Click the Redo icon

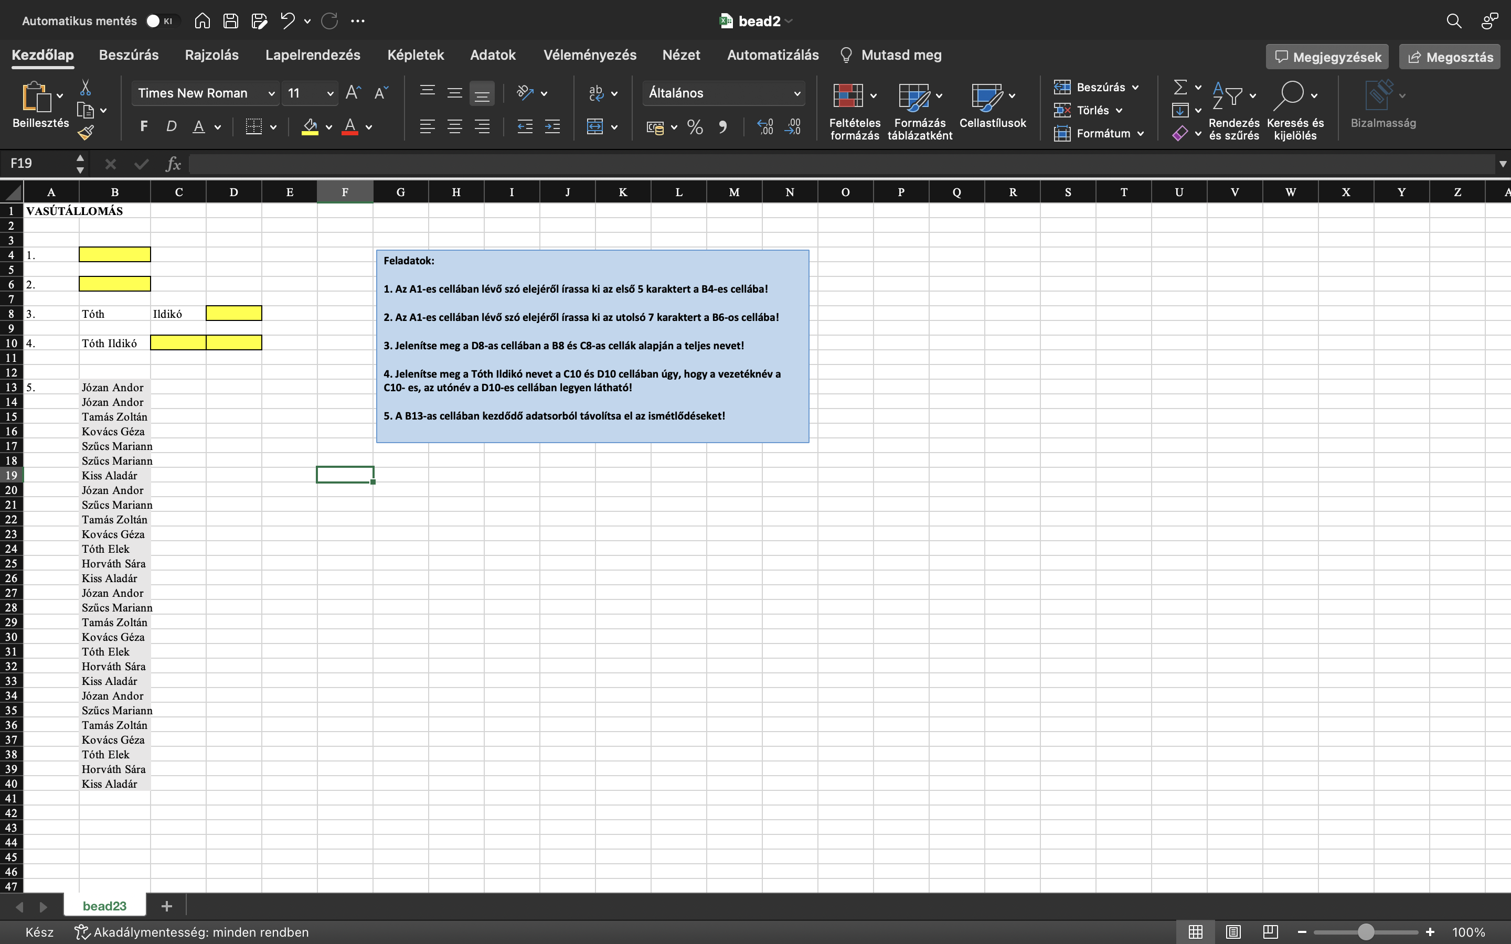[329, 21]
